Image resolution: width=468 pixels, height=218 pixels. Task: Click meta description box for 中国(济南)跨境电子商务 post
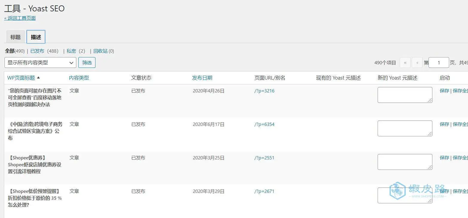tap(405, 128)
